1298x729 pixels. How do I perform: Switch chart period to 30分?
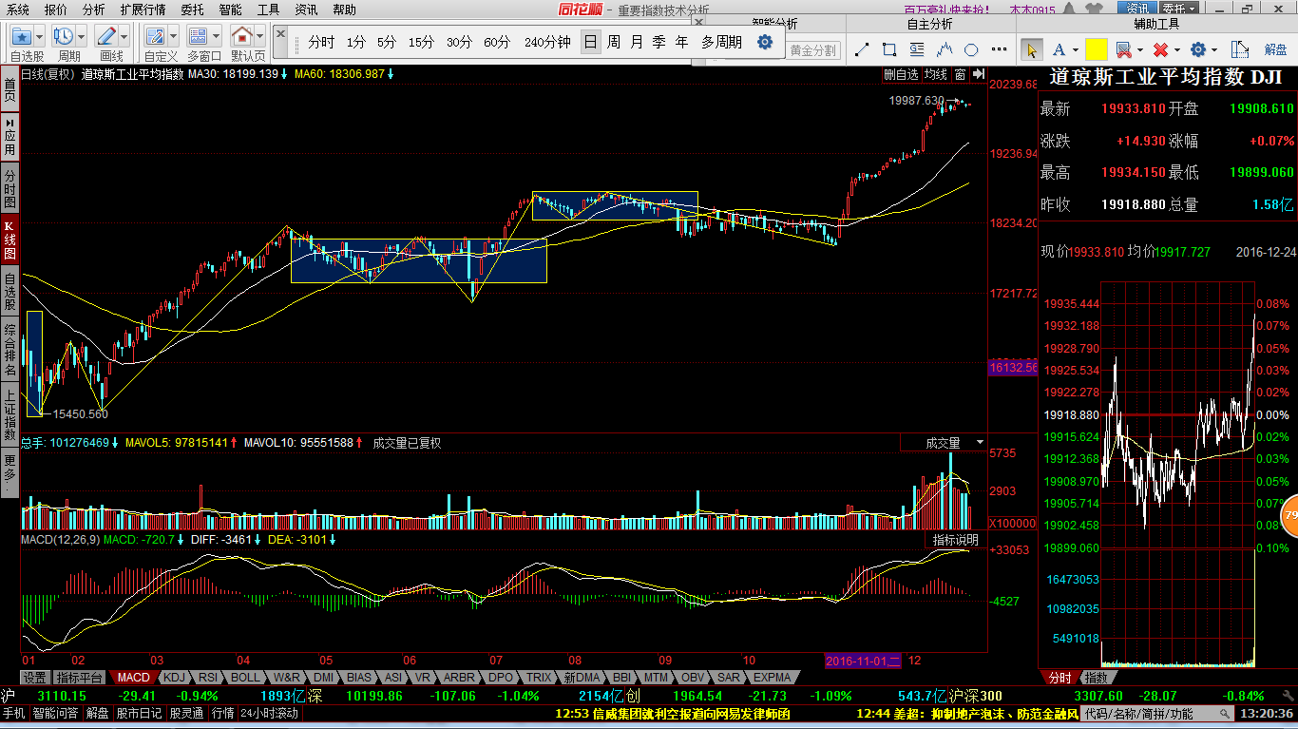(x=459, y=42)
